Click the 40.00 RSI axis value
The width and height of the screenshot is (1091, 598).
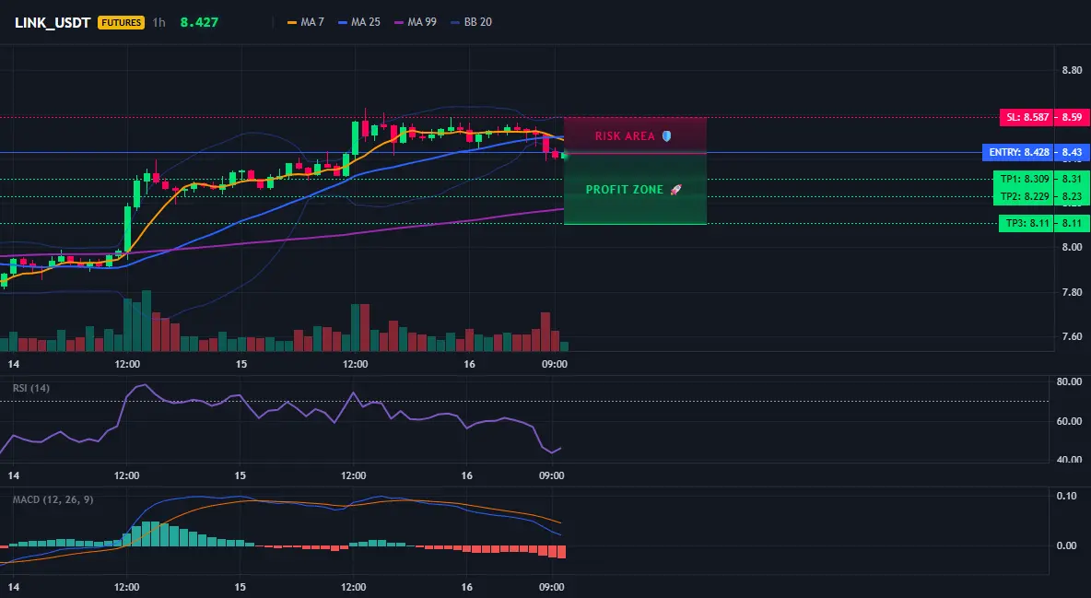tap(1070, 460)
